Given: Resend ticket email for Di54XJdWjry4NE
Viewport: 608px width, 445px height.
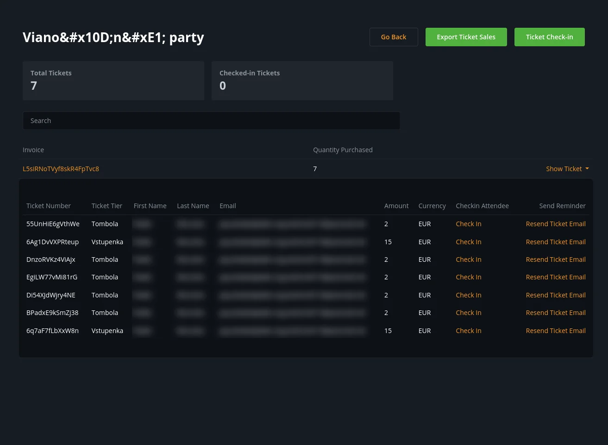Looking at the screenshot, I should click(555, 295).
